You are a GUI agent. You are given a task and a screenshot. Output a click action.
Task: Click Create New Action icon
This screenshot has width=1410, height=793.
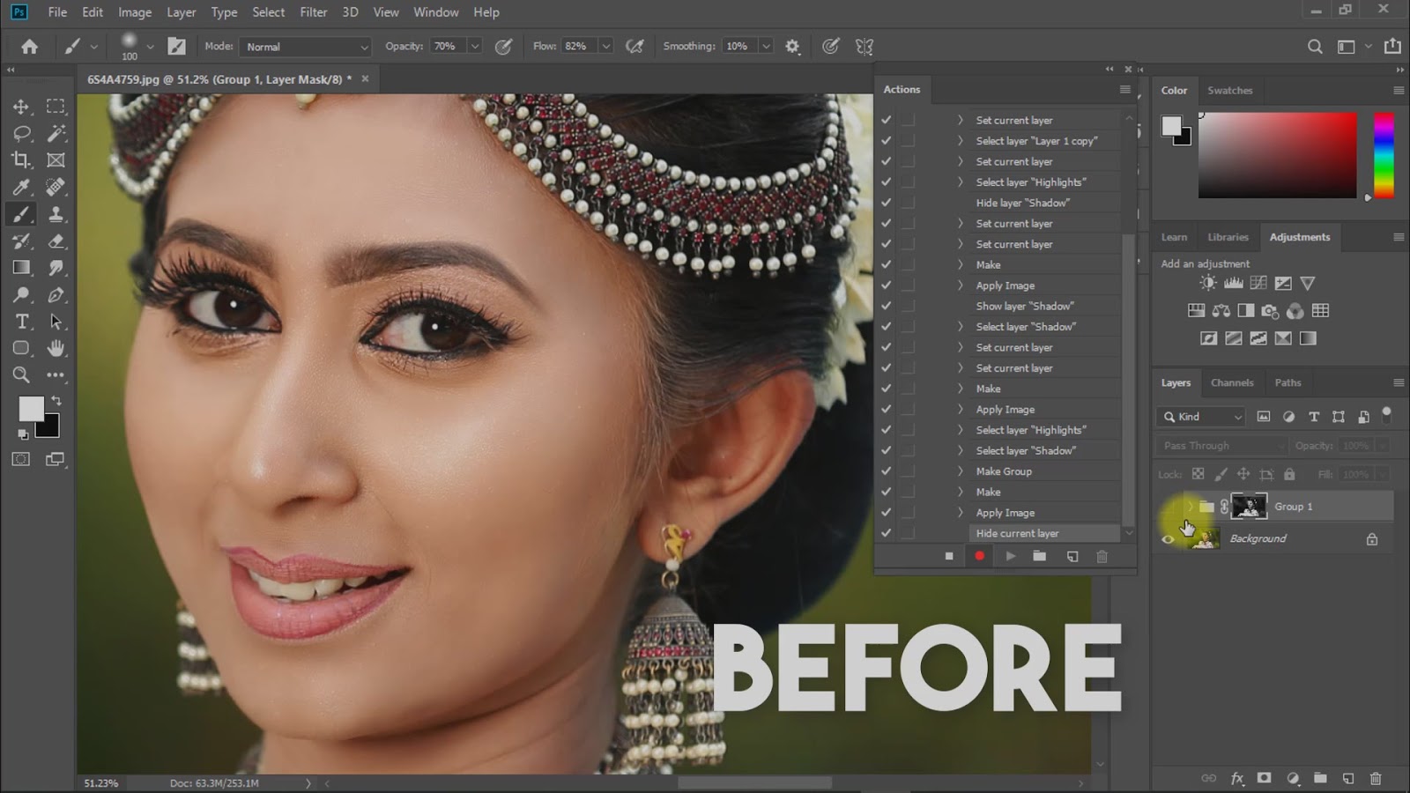tap(1072, 556)
